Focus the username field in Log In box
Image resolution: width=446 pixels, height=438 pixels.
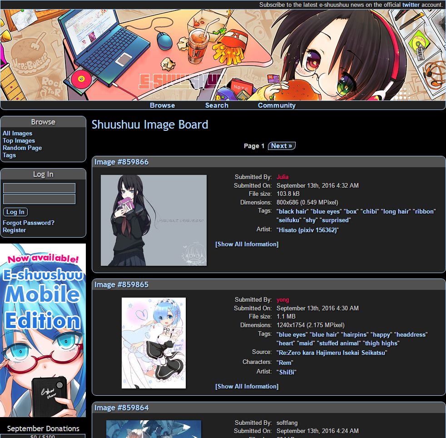pyautogui.click(x=39, y=188)
